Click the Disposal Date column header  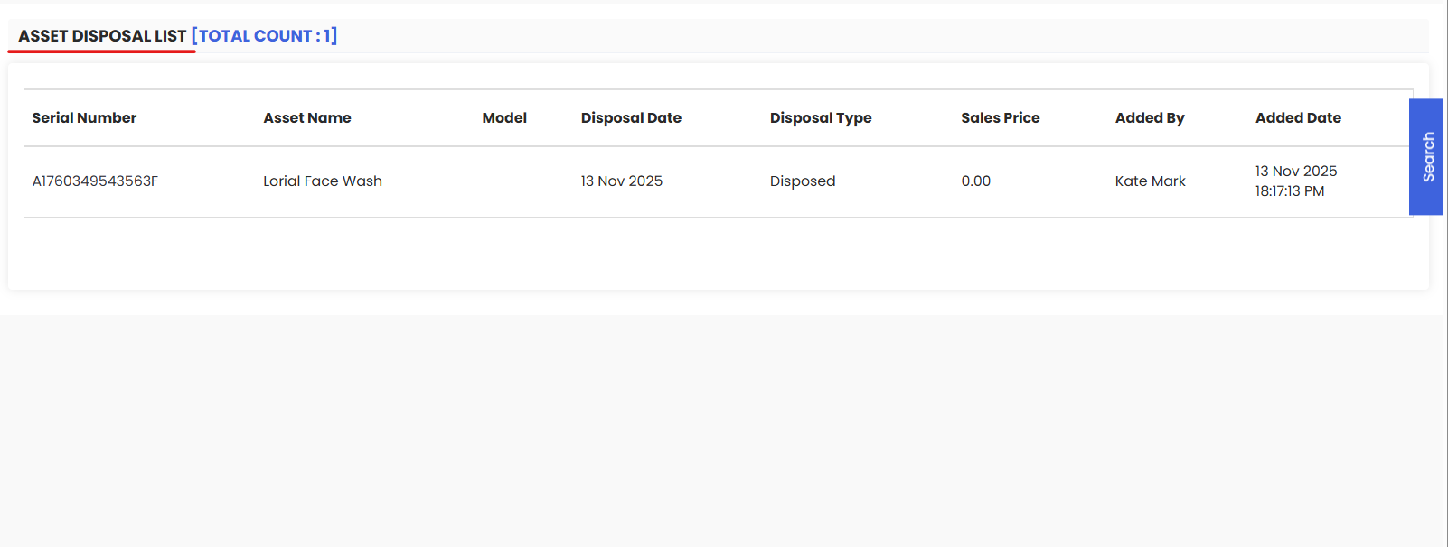[631, 118]
